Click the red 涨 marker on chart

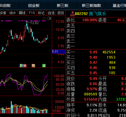(x=24, y=65)
